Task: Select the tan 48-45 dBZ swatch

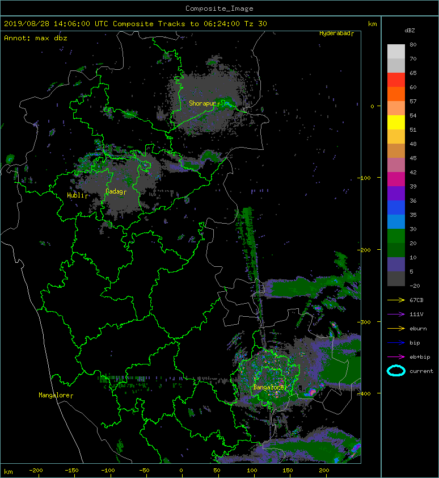Action: coord(396,151)
